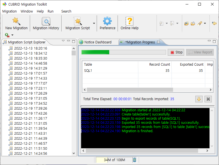Image resolution: width=219 pixels, height=165 pixels.
Task: Open the Explorer panel view menu triangle
Action: [x=63, y=41]
